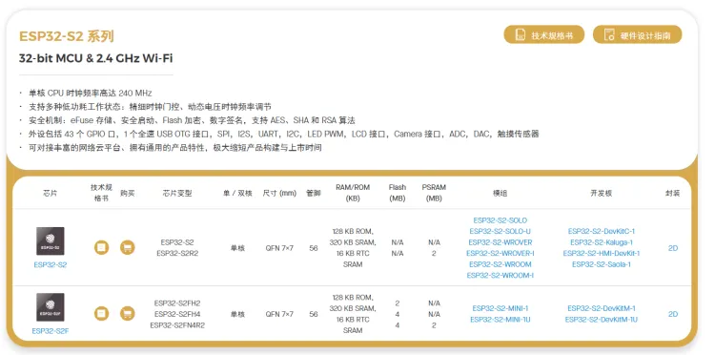Open ESP32-S2-MINI-1 module link
The height and width of the screenshot is (355, 715).
(x=500, y=308)
